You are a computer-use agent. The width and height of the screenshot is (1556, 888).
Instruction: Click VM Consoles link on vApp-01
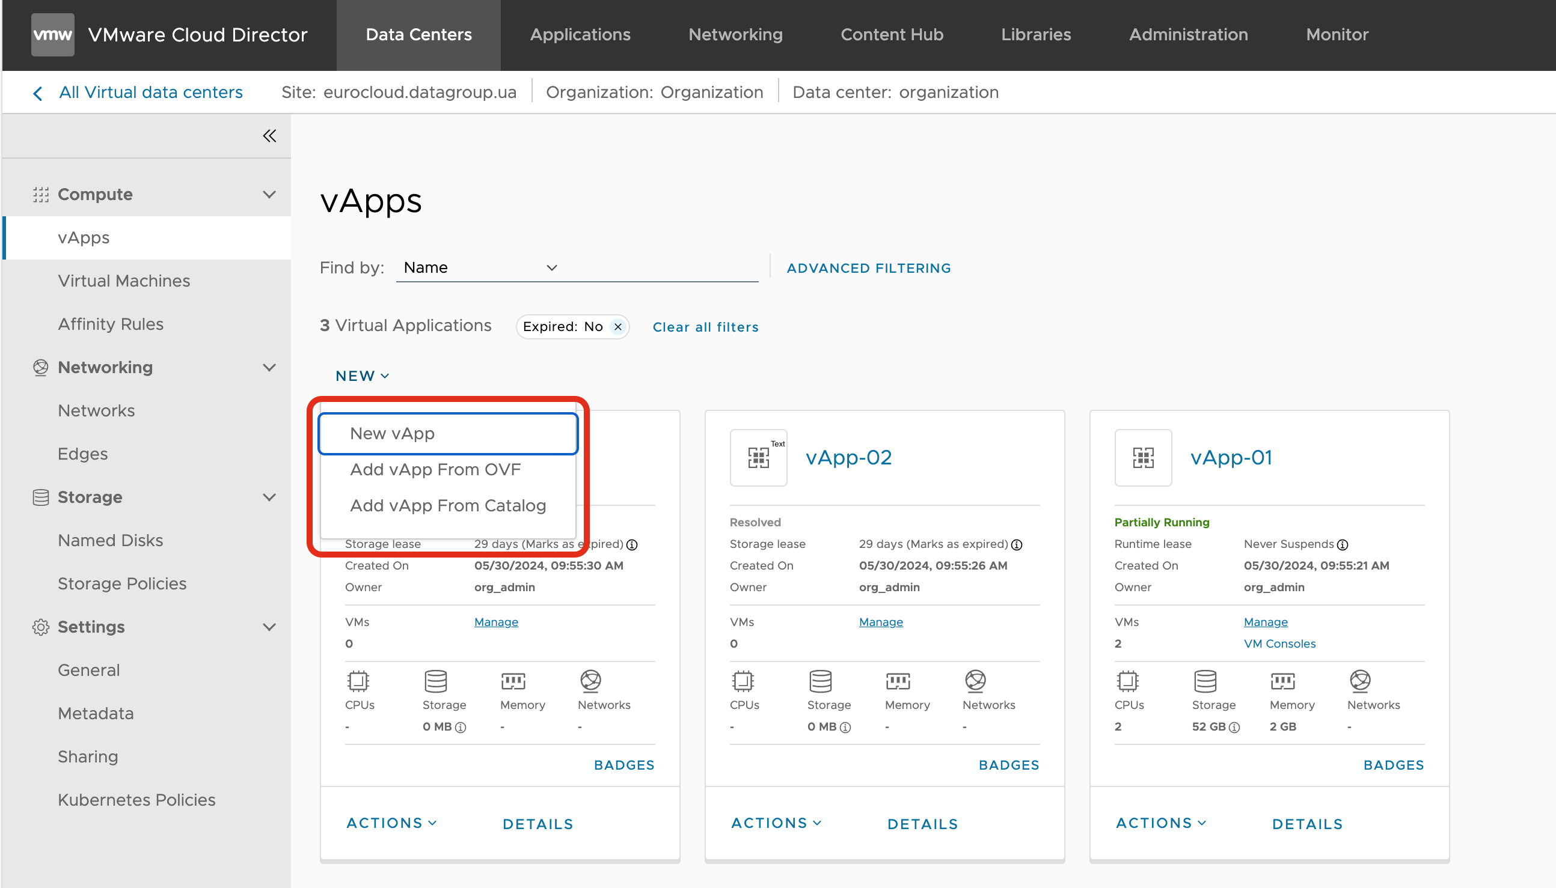tap(1278, 643)
